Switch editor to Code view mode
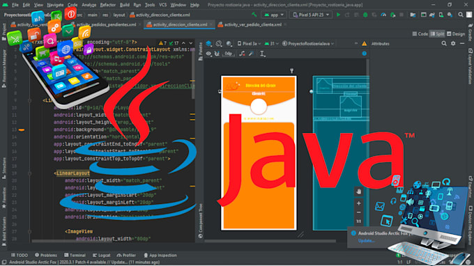This screenshot has width=474, height=266. (420, 34)
